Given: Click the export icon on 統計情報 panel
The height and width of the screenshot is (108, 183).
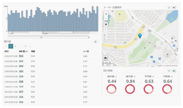Looking at the screenshot, I should click(175, 71).
